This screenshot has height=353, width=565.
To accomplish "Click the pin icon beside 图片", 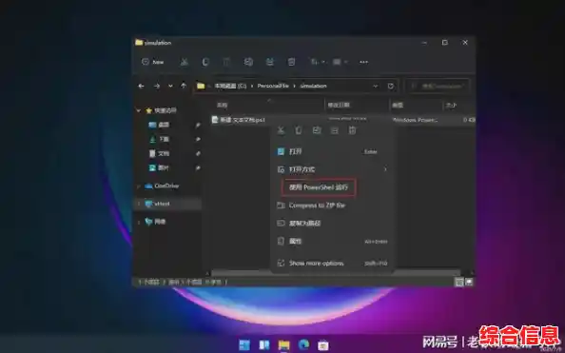I will 198,168.
